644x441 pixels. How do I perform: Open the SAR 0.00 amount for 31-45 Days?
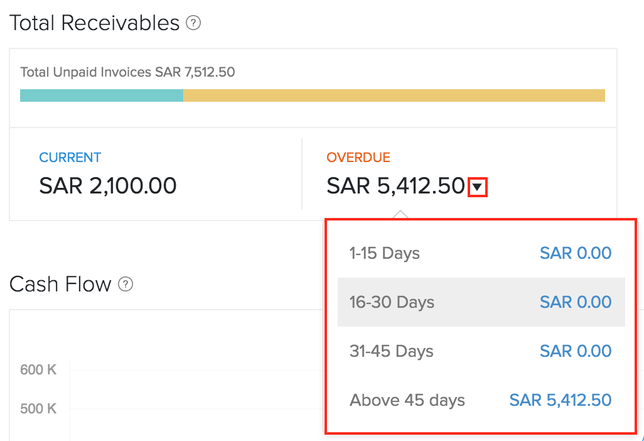point(575,351)
